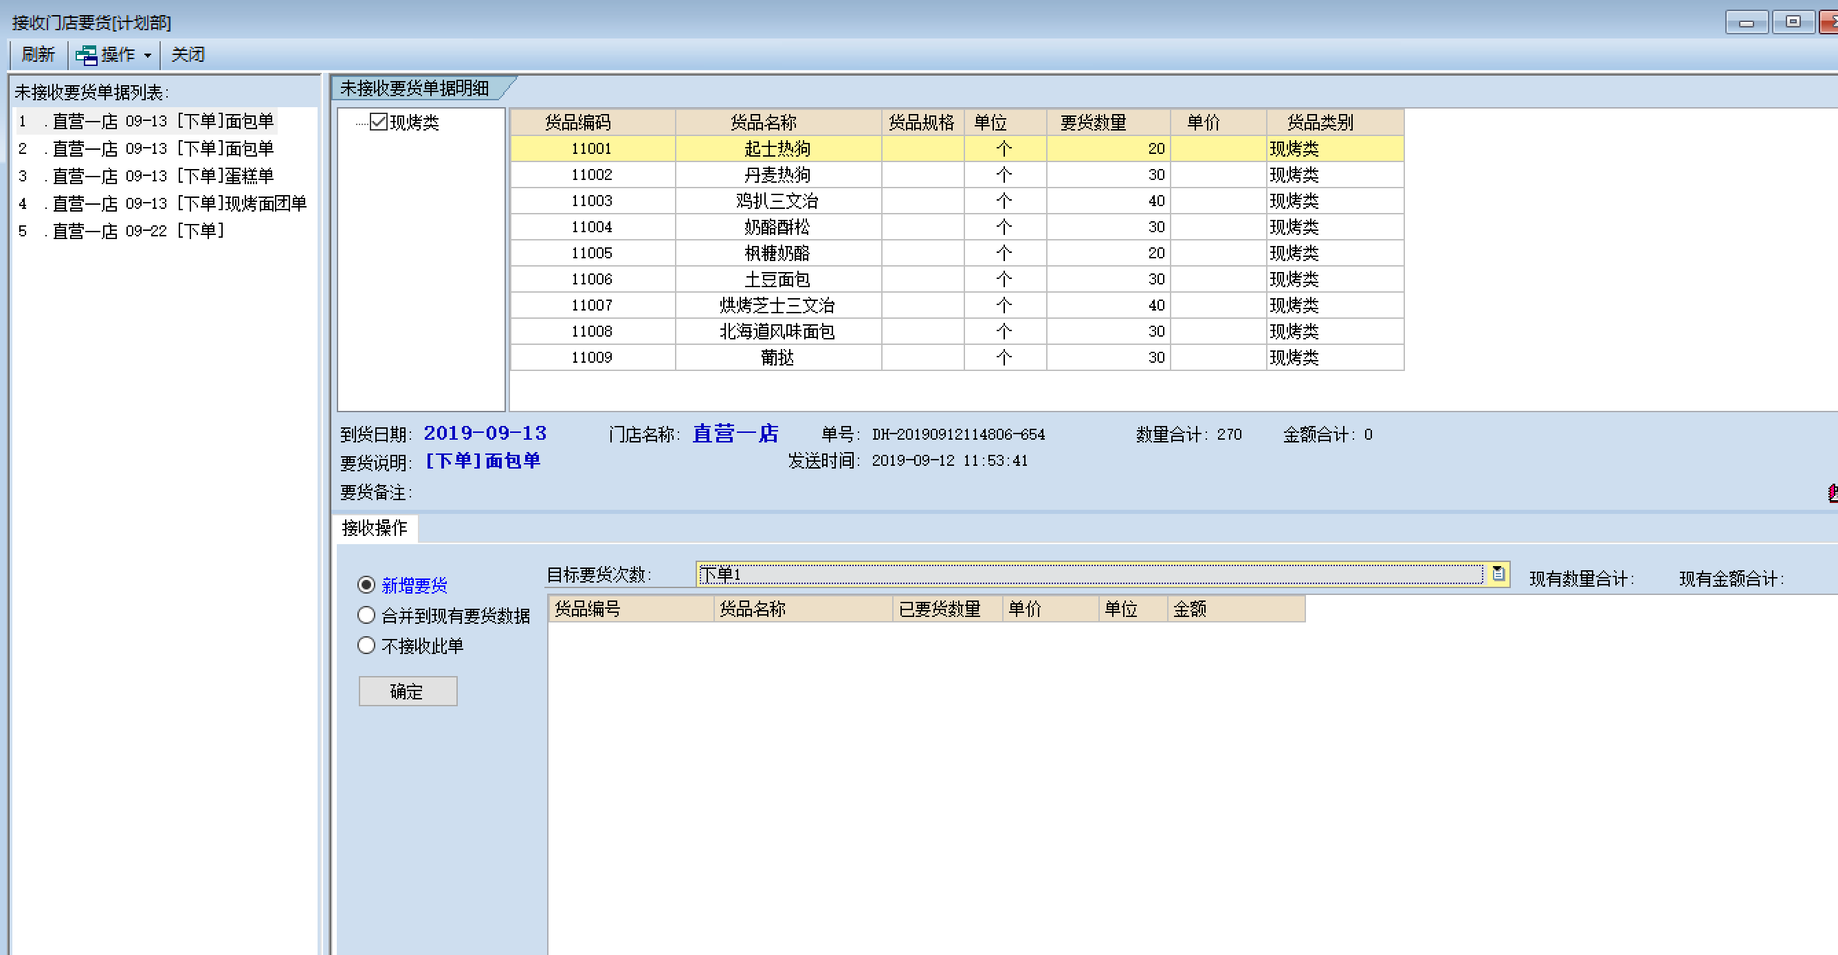Screen dimensions: 1838x955
Task: Click the red icon at the 要货备注 row end
Action: (1832, 492)
